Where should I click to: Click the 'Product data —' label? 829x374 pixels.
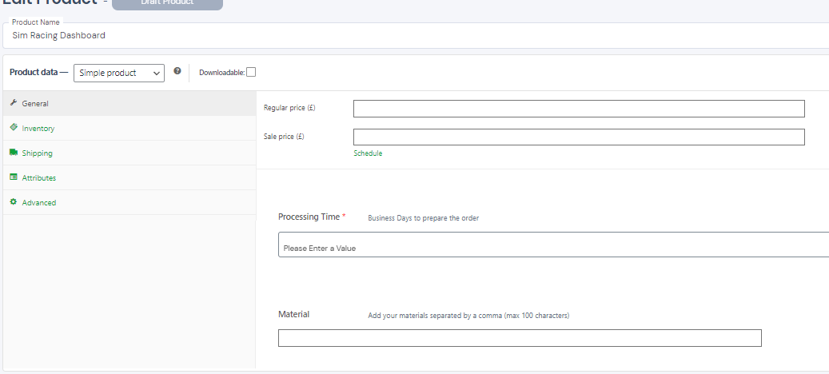(39, 73)
